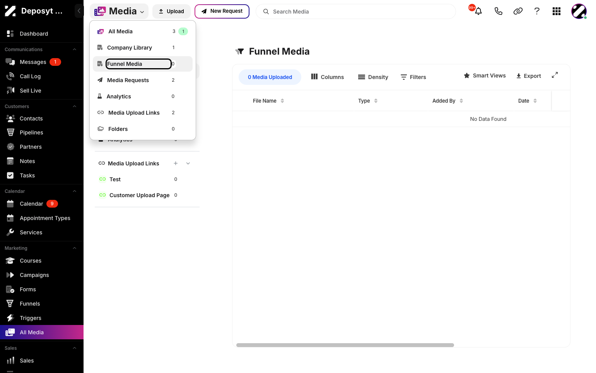Sort by File Name column

pos(282,101)
